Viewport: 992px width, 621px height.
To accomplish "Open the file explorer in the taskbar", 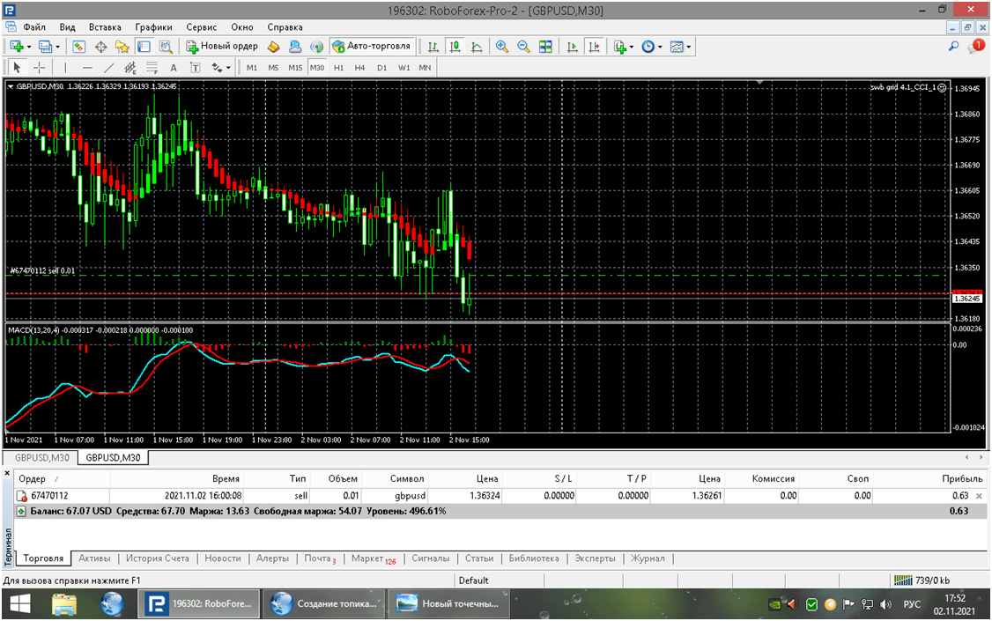I will click(64, 604).
